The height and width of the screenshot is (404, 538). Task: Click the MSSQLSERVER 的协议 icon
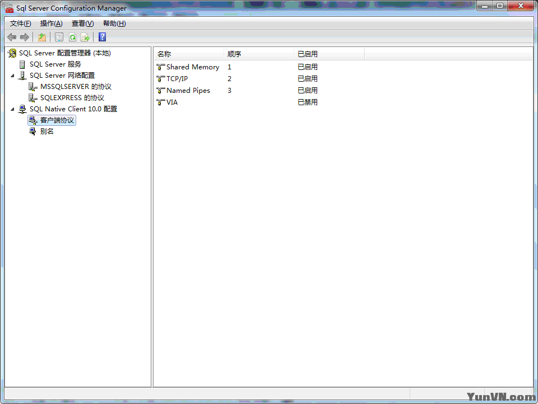[33, 87]
